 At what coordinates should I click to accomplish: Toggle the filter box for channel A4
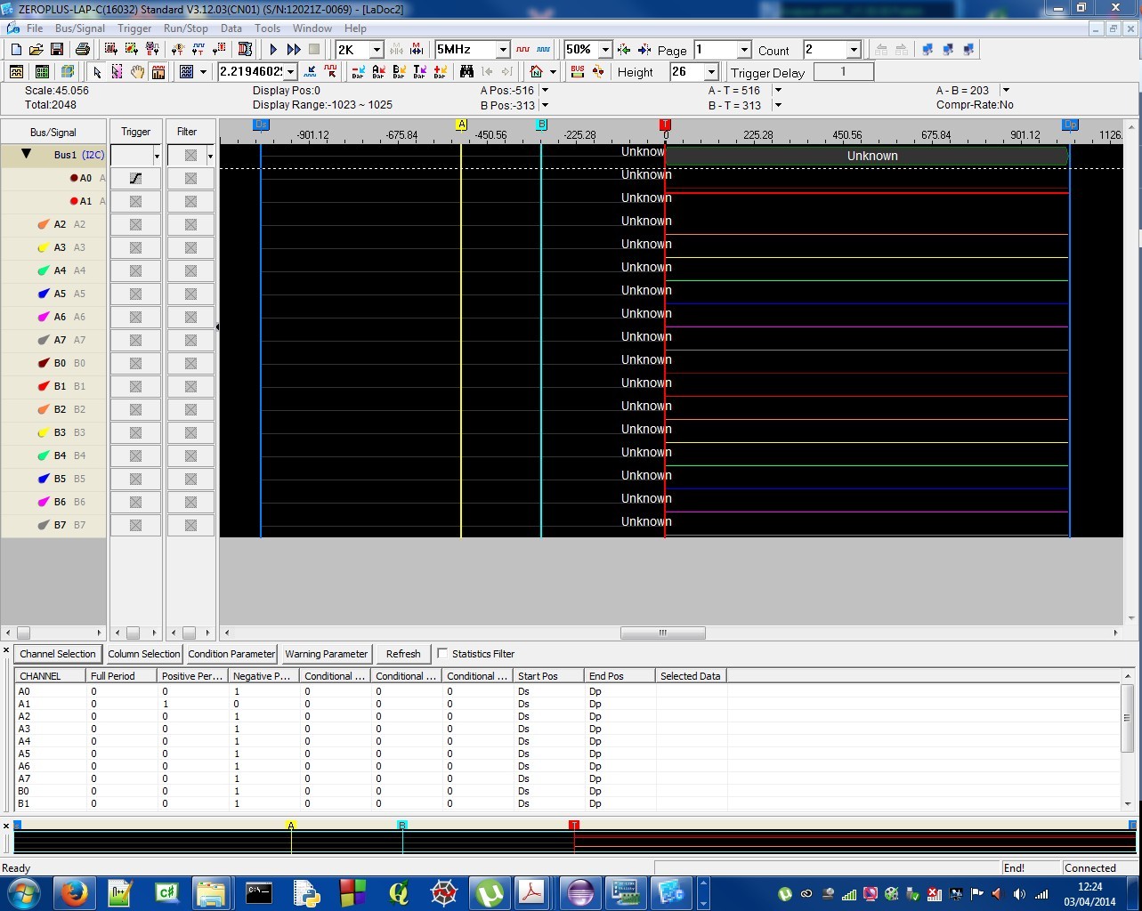[190, 270]
